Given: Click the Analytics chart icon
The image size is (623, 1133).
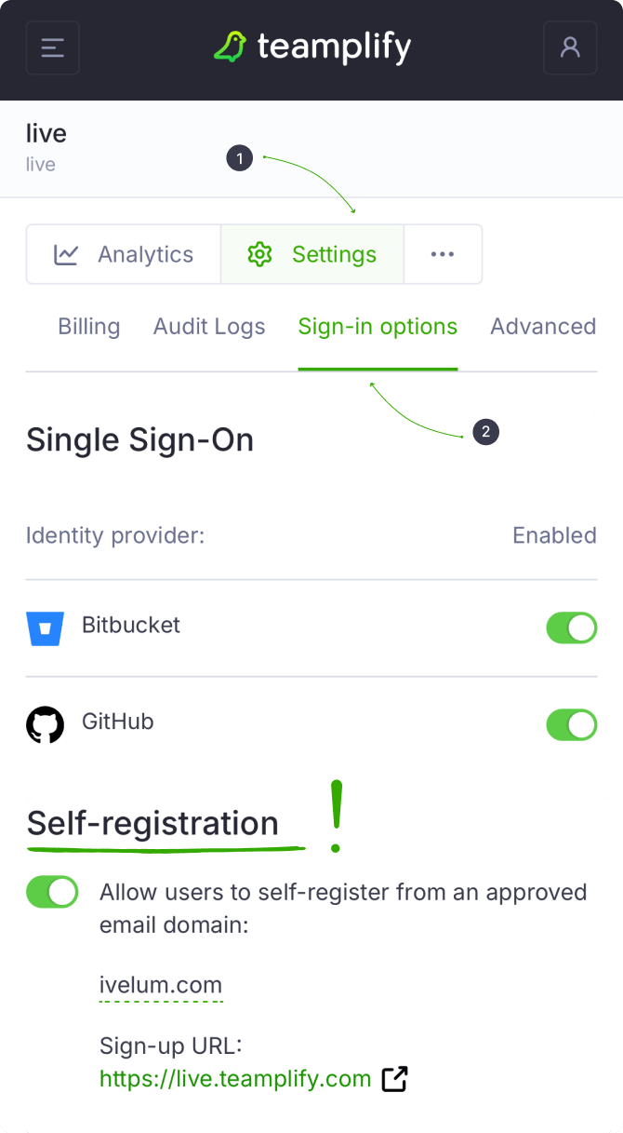Looking at the screenshot, I should tap(66, 254).
